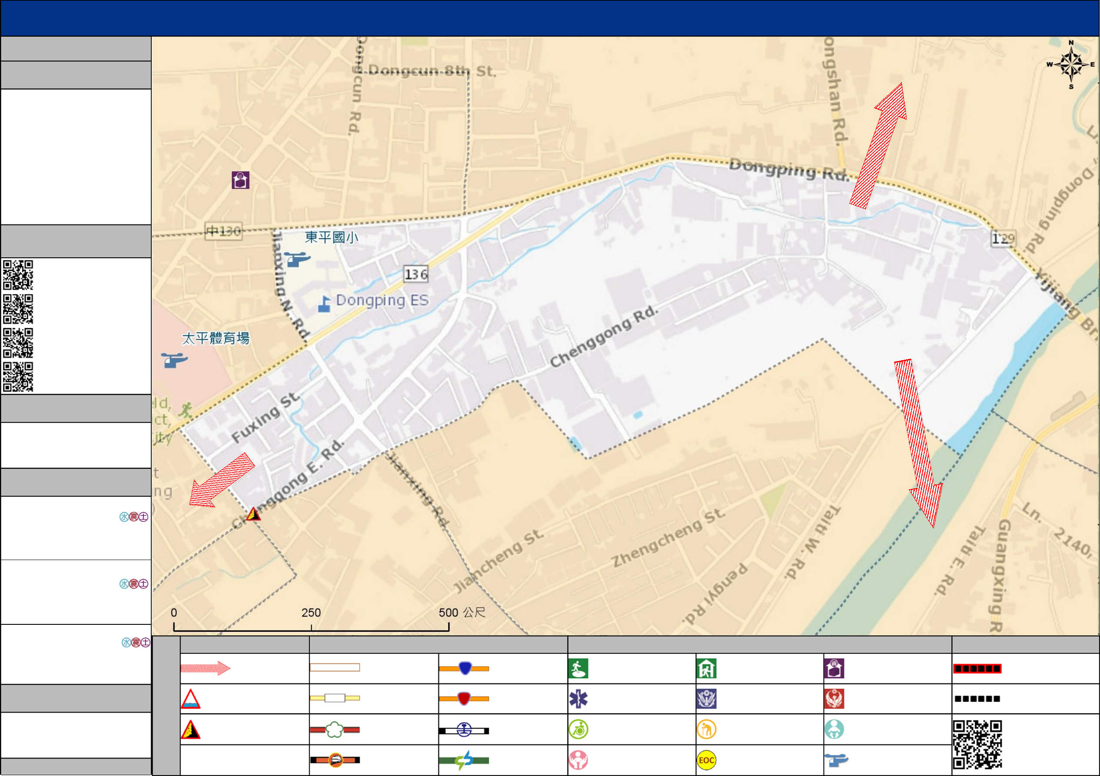Image resolution: width=1100 pixels, height=776 pixels.
Task: Click the compass rose north indicator
Action: pos(1071,64)
